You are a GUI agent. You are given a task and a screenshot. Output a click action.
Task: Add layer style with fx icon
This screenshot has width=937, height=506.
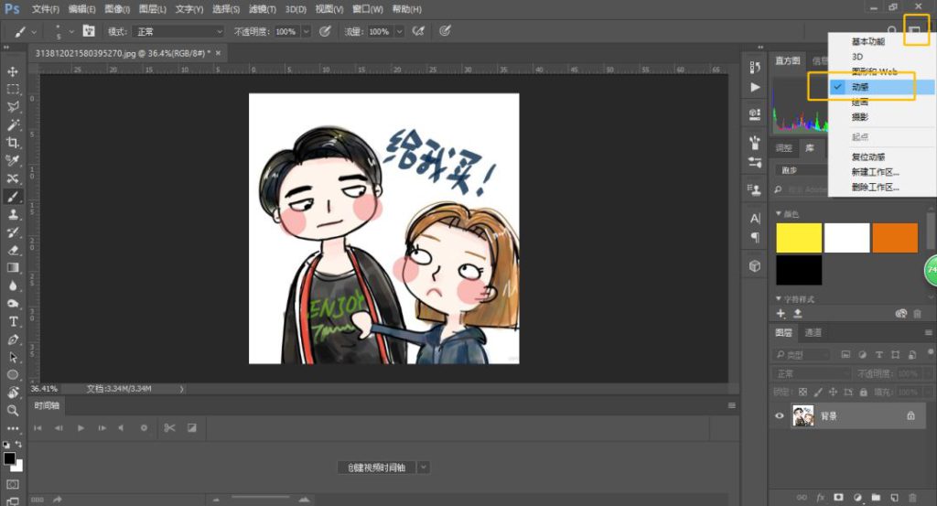tap(820, 497)
